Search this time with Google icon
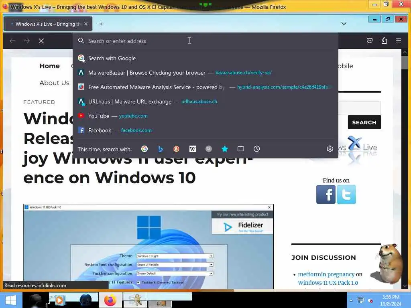 pyautogui.click(x=144, y=149)
